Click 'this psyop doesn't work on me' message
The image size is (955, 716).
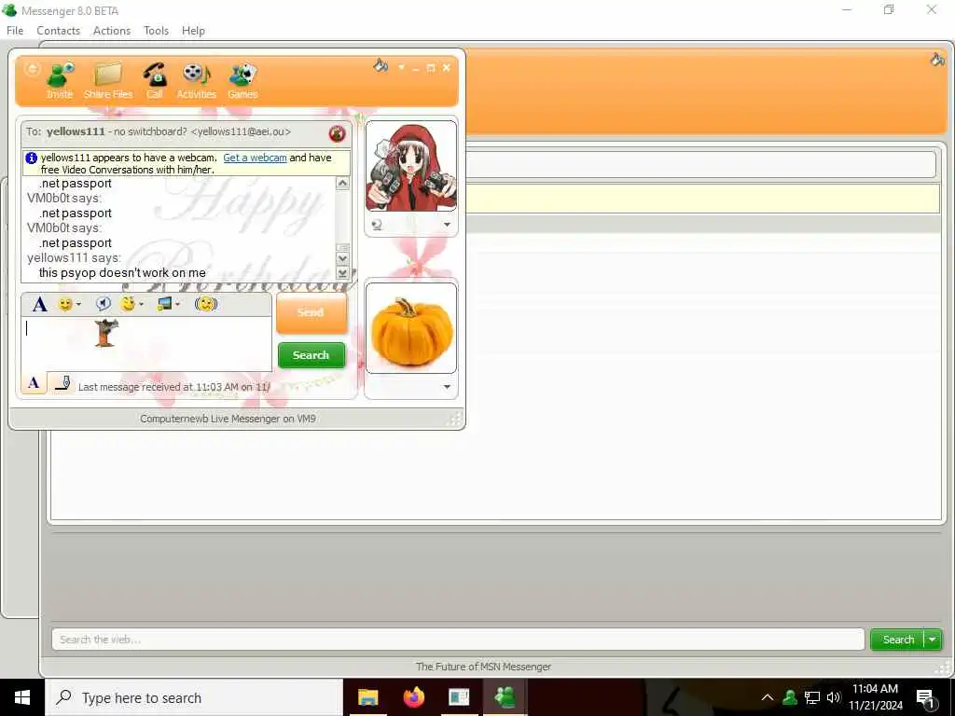(x=122, y=273)
